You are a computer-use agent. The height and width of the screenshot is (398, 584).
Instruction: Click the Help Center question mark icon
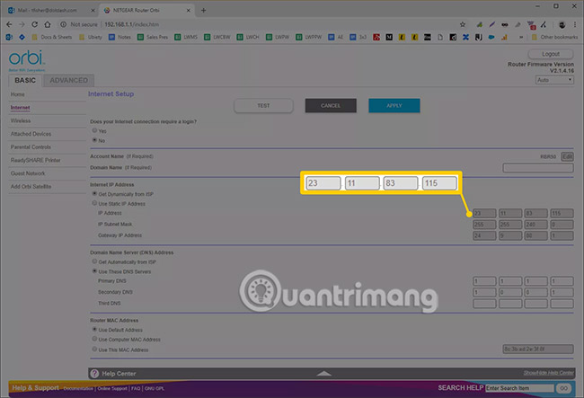[94, 374]
